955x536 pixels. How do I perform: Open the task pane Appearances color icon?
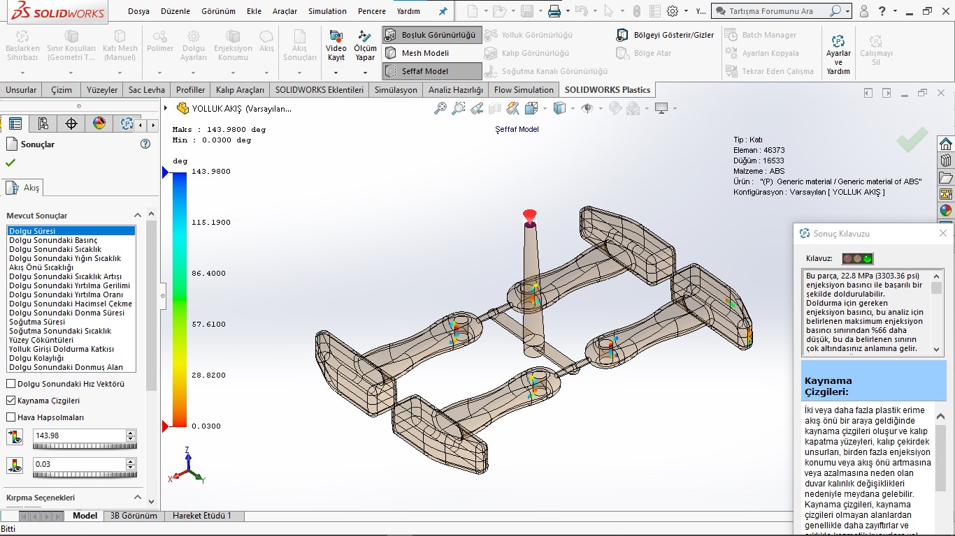(946, 210)
